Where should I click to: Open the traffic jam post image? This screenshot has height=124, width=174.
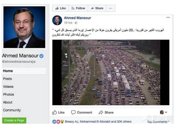tap(111, 72)
